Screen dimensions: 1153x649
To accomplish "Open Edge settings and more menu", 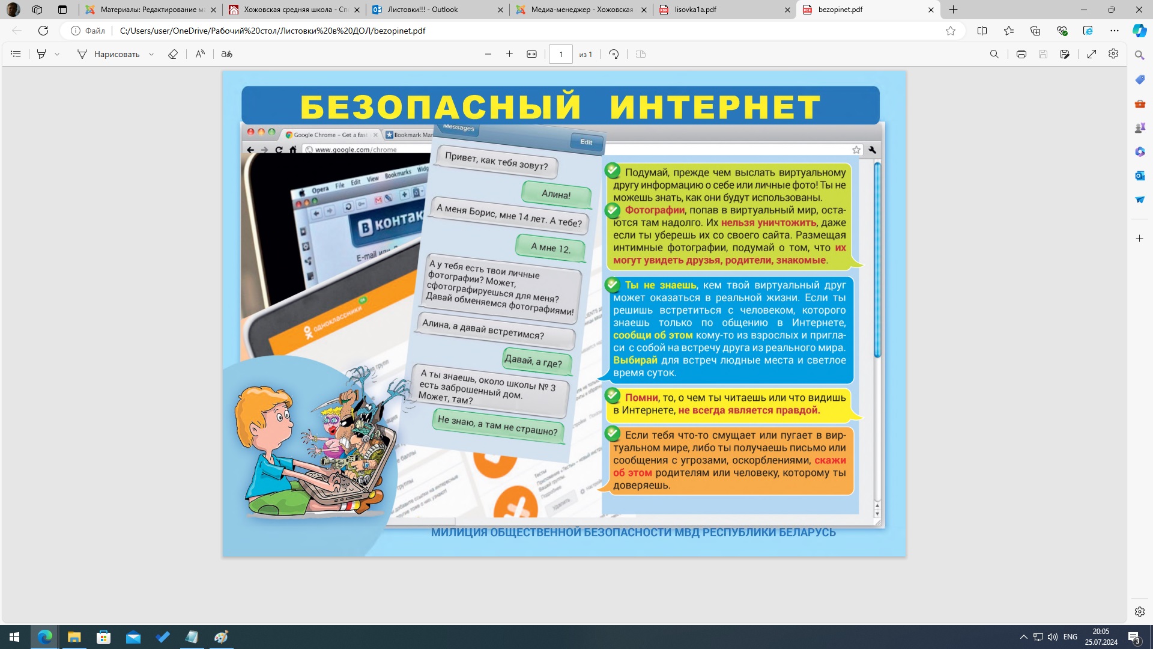I will [x=1115, y=31].
